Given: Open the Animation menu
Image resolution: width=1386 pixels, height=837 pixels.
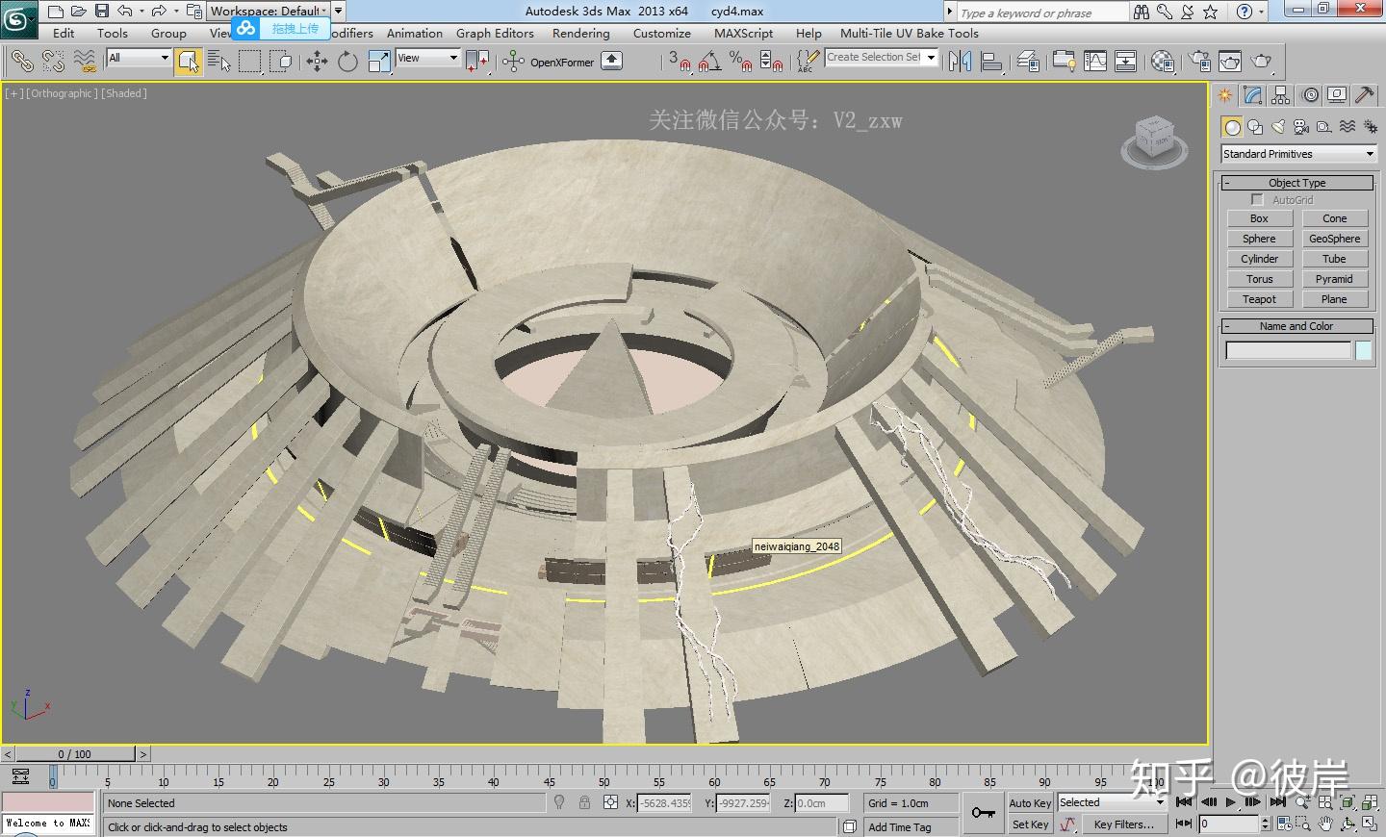Looking at the screenshot, I should pos(415,33).
